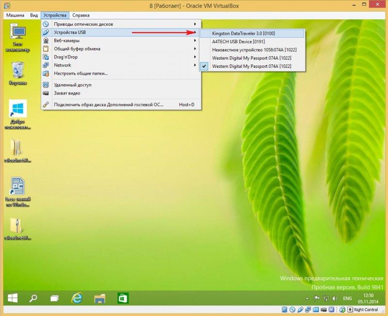Expand Общий буфер обмена submenu
This screenshot has height=316, width=388.
pos(121,49)
